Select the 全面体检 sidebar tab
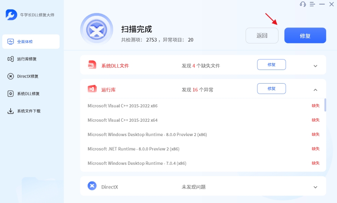This screenshot has width=337, height=203. tap(31, 42)
